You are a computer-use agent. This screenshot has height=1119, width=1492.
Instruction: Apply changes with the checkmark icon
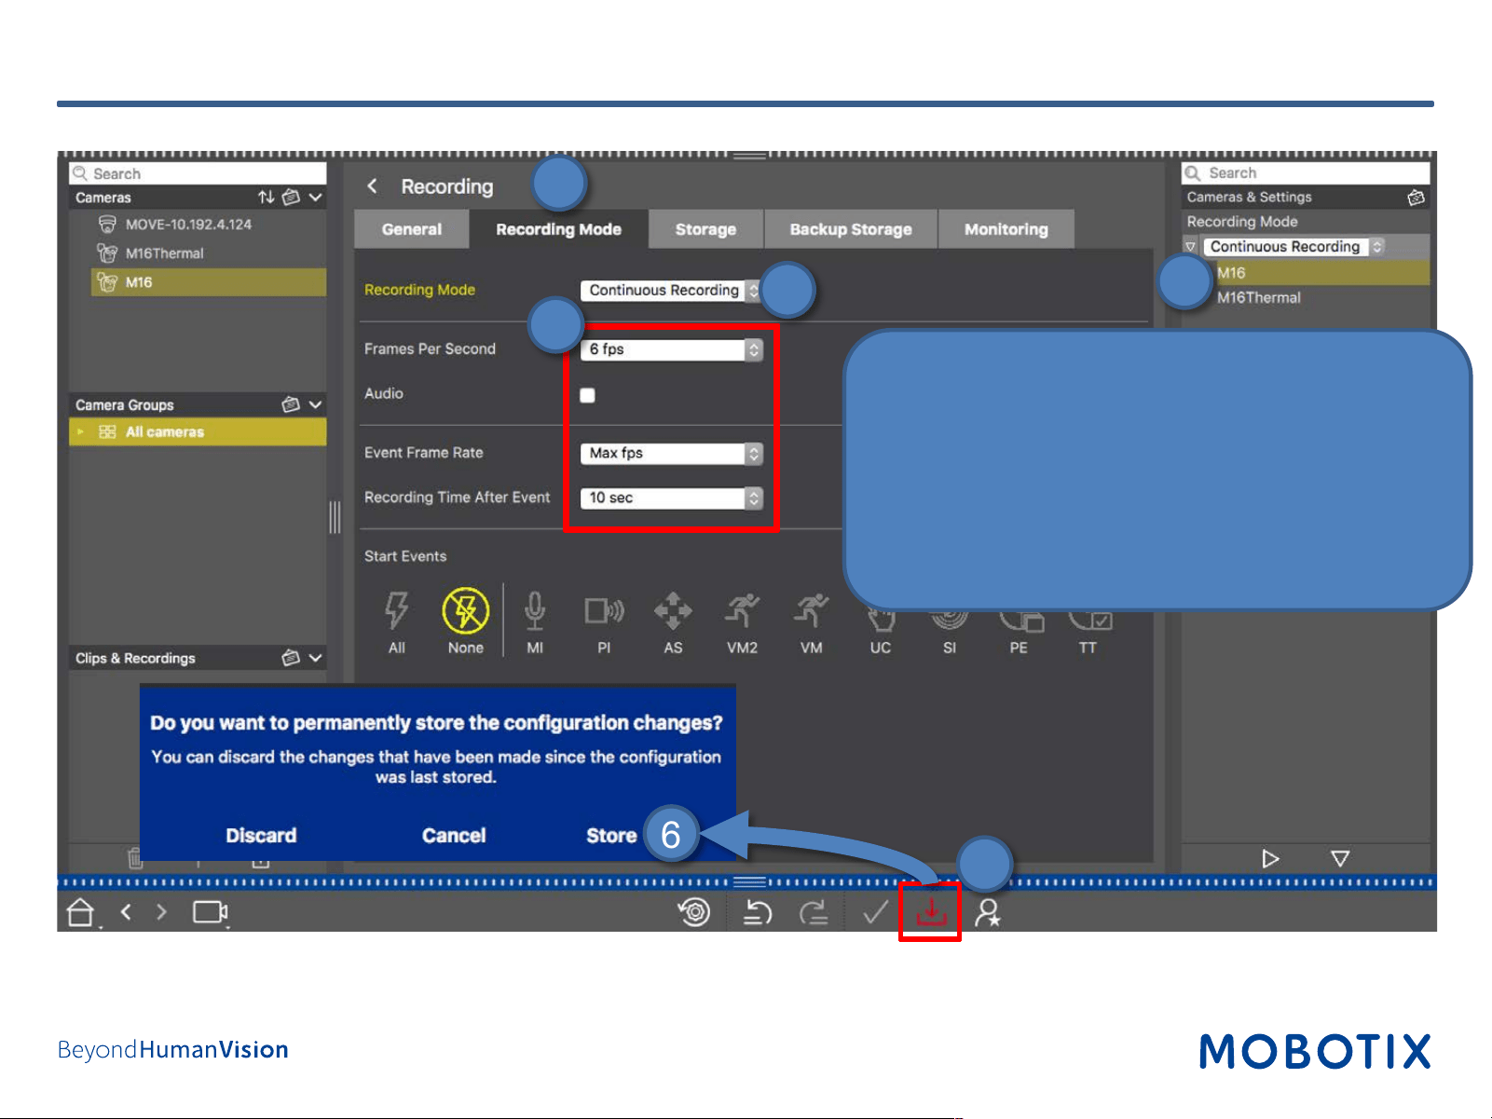coord(875,912)
